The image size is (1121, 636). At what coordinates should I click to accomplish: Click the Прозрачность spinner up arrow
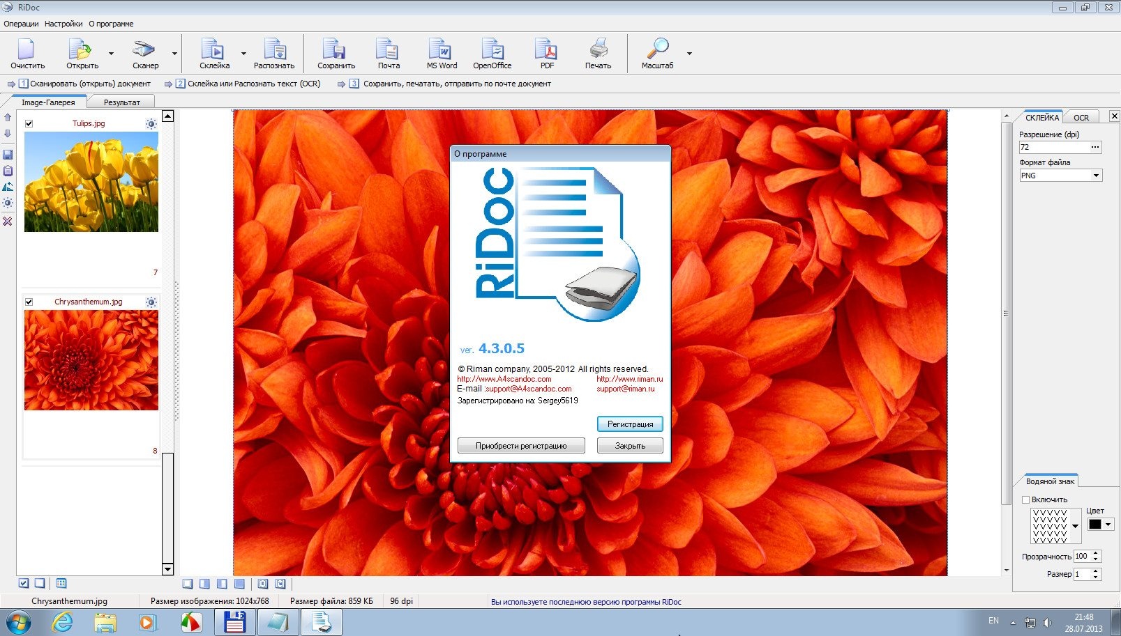tap(1096, 554)
